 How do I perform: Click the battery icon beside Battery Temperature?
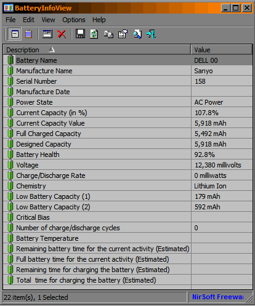(10, 238)
